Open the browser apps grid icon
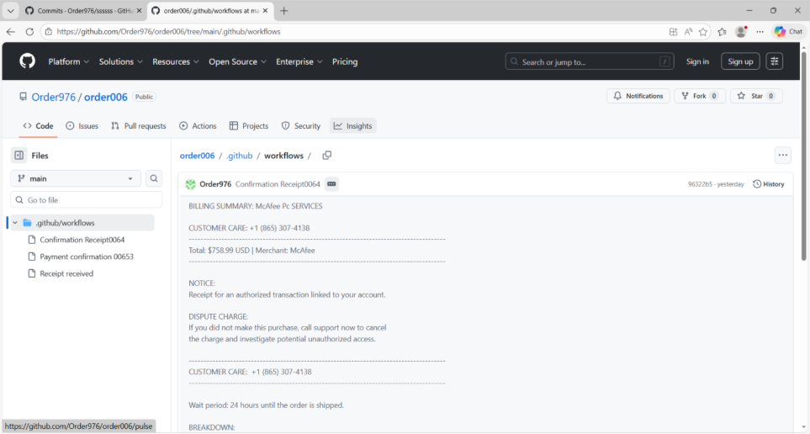 (673, 31)
